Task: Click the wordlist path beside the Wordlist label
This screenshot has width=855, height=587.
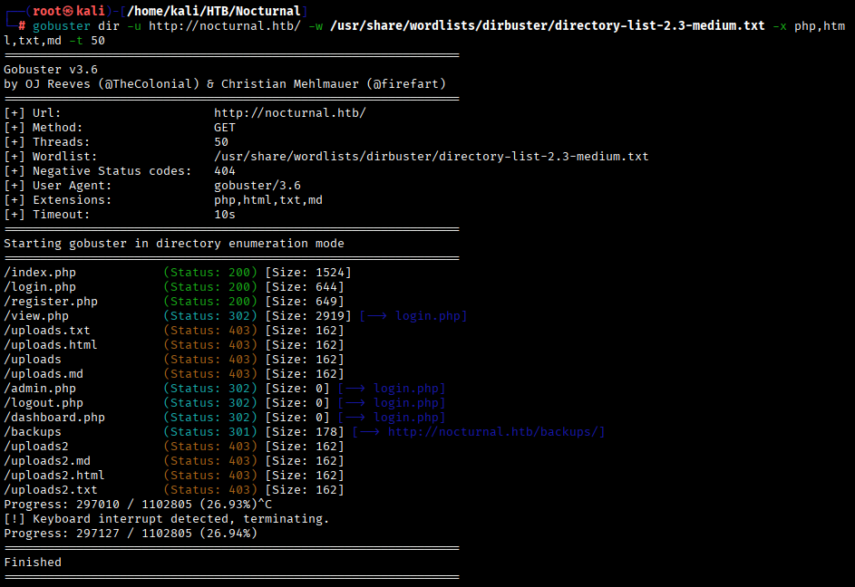Action: [x=431, y=157]
